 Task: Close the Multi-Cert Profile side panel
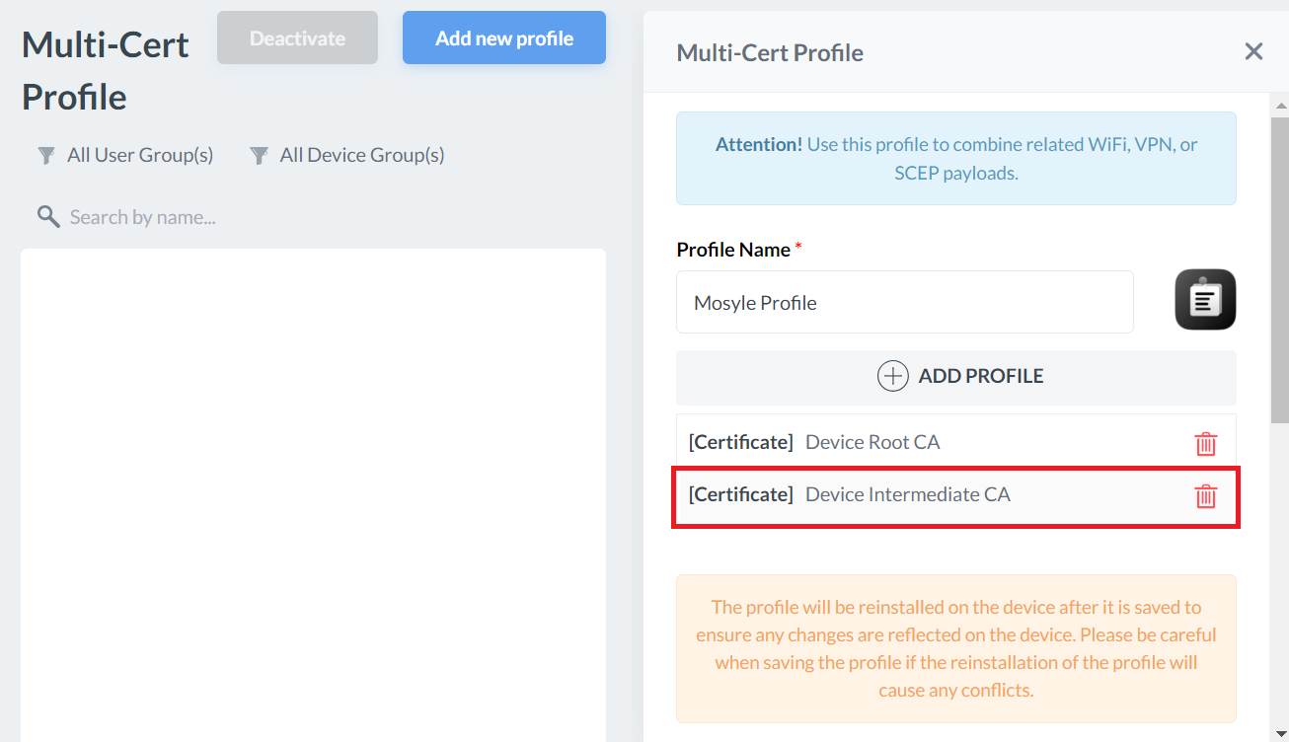click(1253, 51)
